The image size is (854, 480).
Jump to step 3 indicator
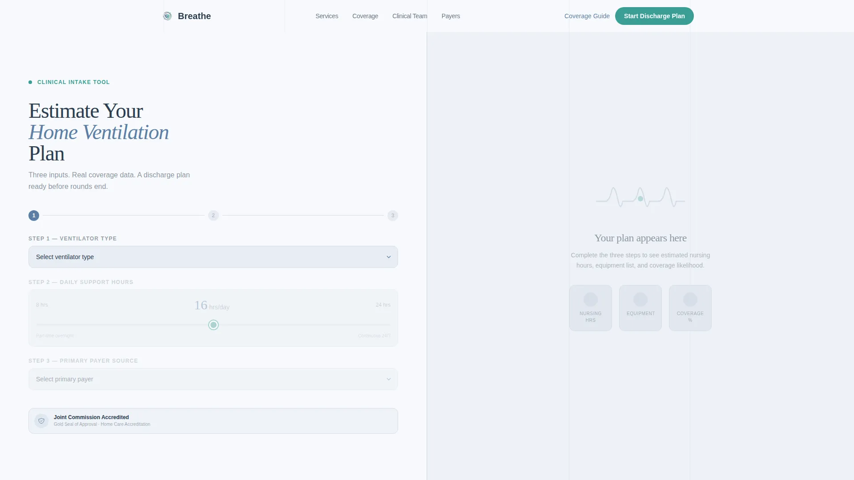coord(393,216)
